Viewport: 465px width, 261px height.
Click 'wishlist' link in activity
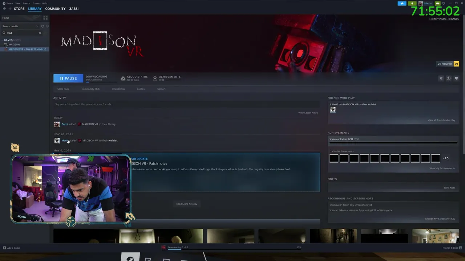113,141
